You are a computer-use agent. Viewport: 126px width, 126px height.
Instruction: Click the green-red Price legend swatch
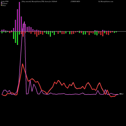(2, 5)
